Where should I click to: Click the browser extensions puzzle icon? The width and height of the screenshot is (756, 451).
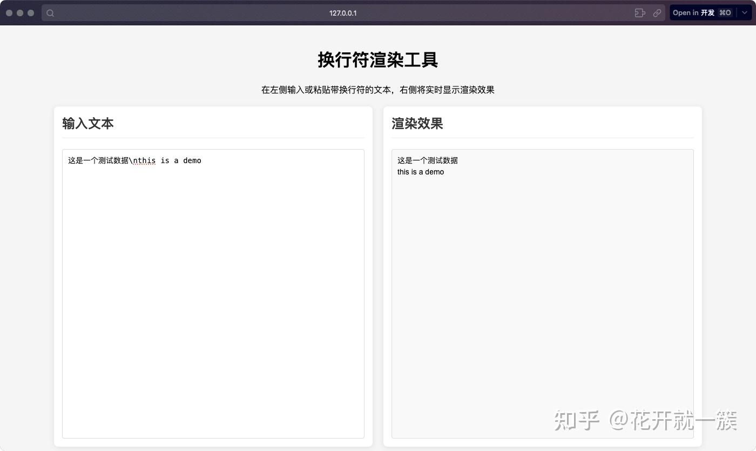coord(639,12)
